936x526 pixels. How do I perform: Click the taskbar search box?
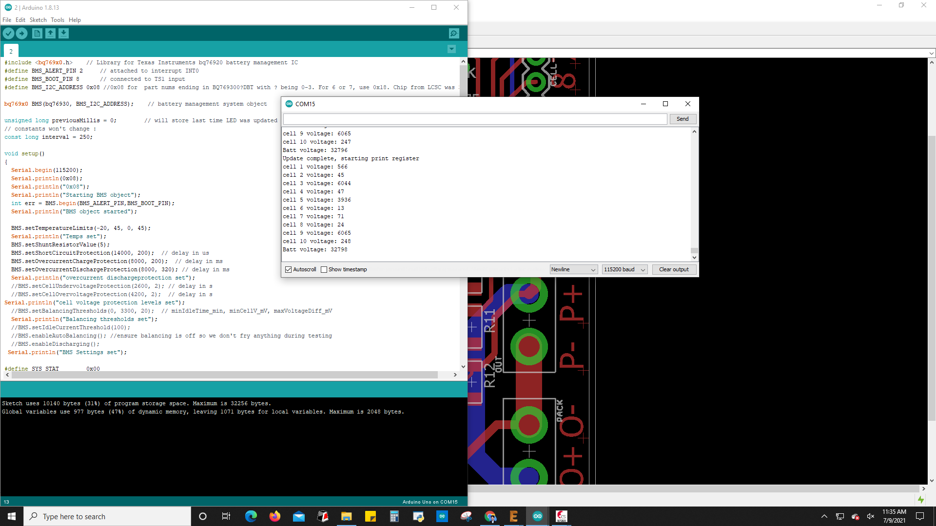[x=107, y=516]
